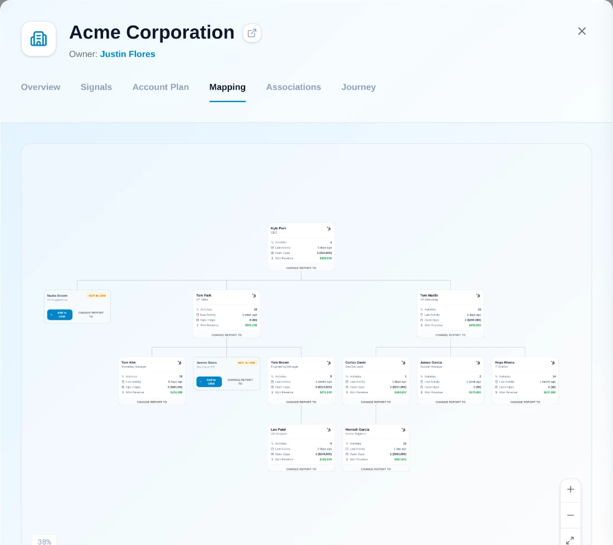Click HubSpot icon on Tom Kim card
The image size is (613, 545).
point(179,363)
